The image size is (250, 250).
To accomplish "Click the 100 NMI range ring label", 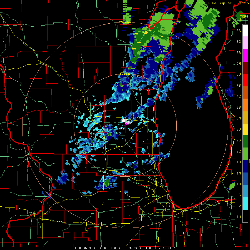I will point(125,22).
